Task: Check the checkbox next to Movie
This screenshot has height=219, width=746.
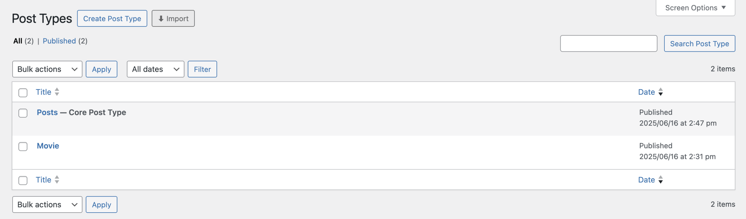Action: point(23,146)
